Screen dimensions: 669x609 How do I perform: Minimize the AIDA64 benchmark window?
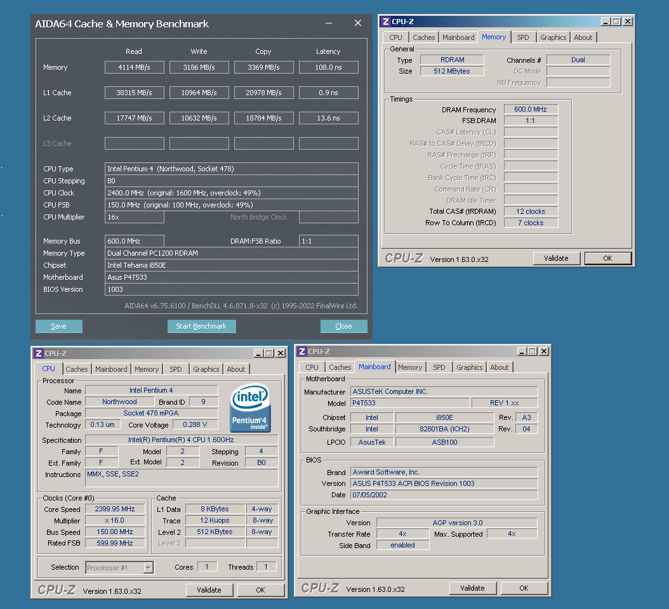pos(329,23)
